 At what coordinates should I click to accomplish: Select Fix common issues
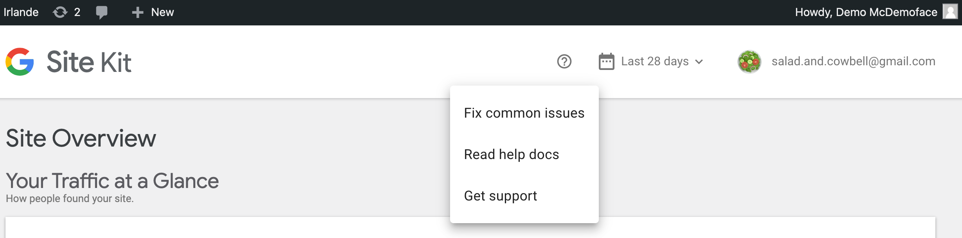click(524, 113)
